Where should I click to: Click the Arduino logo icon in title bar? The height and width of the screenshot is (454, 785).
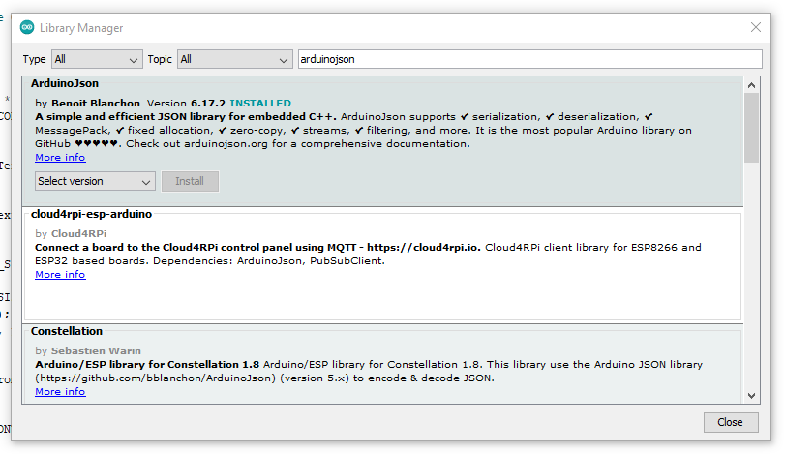pyautogui.click(x=27, y=27)
